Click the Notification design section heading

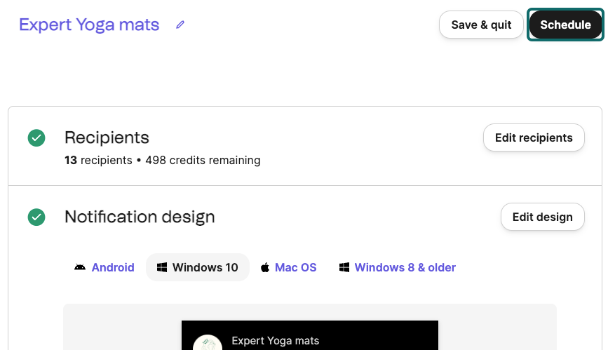click(140, 217)
